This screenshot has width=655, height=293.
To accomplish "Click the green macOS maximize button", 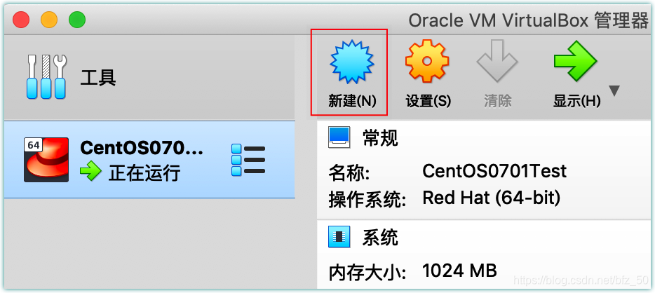I will pyautogui.click(x=77, y=20).
